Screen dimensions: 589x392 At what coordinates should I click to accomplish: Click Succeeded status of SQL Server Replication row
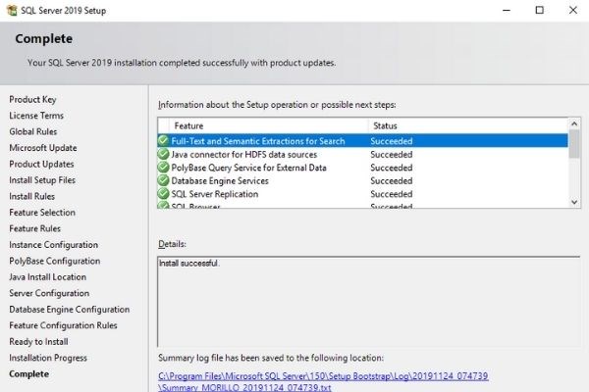pos(392,194)
